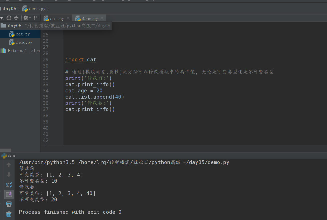
Task: Switch to the demo.py editor tab
Action: 89,19
